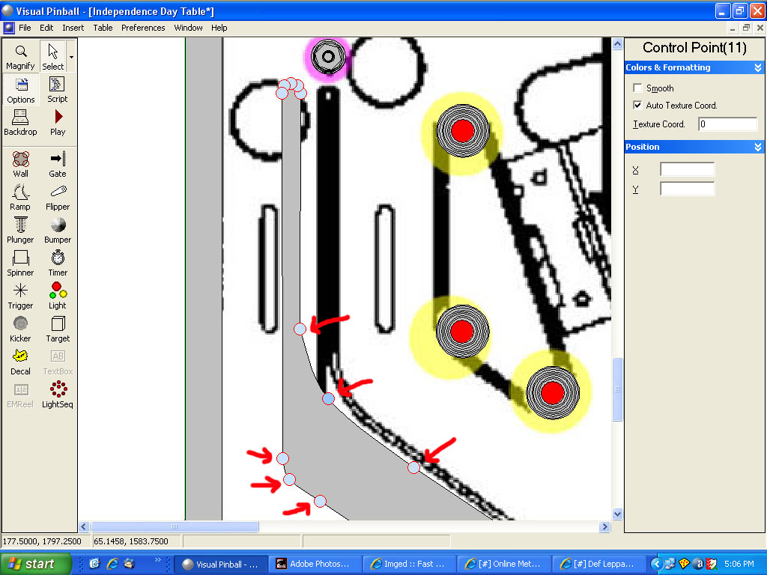The height and width of the screenshot is (575, 767).
Task: Uncheck Auto Texture Coord. checkbox
Action: point(638,106)
